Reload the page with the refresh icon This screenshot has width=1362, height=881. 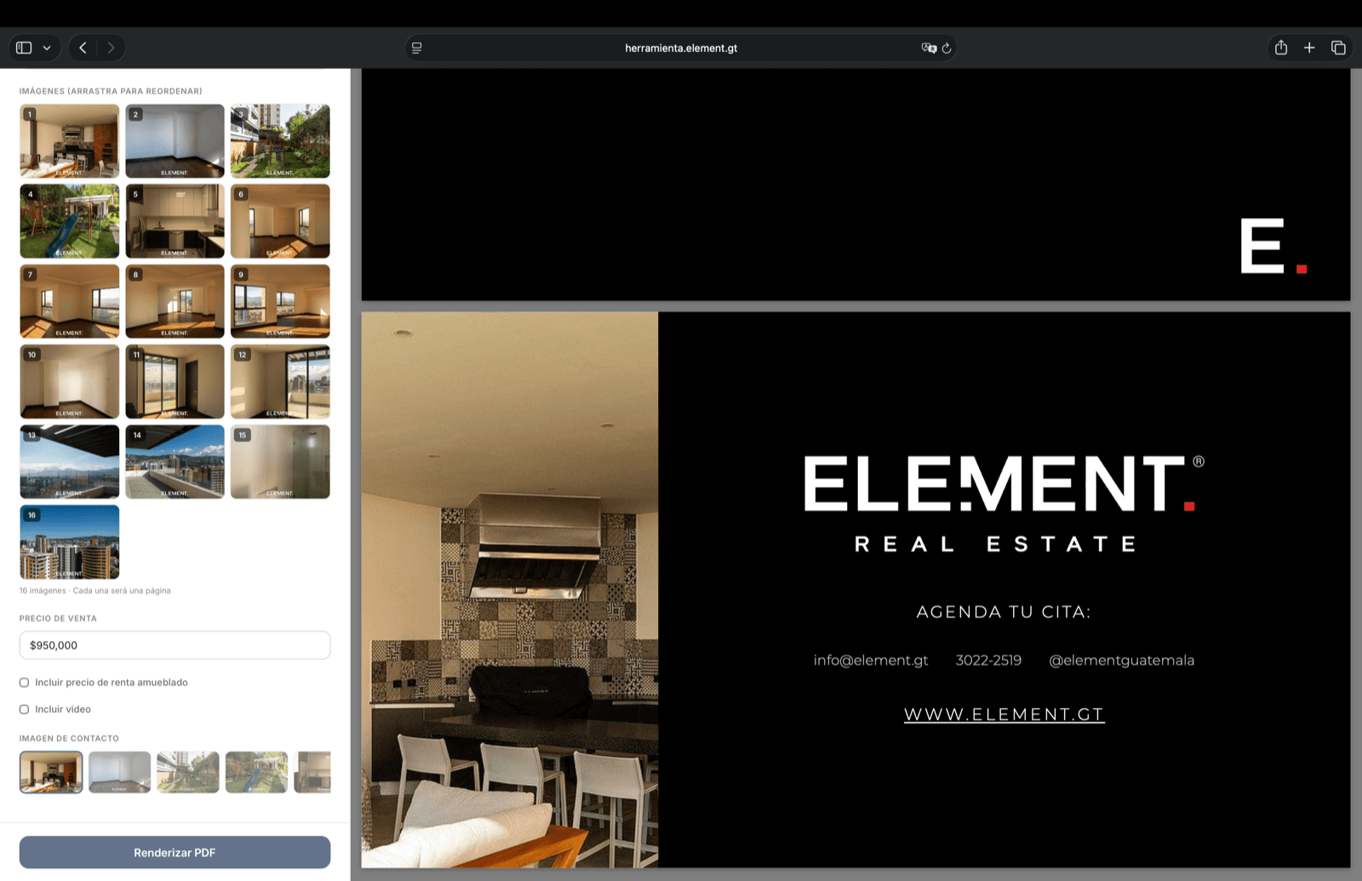click(x=947, y=48)
